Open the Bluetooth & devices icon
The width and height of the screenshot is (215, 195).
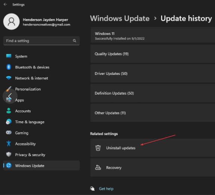[9, 67]
